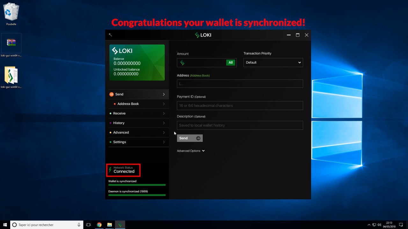Click the grey Send button
This screenshot has height=229, width=408.
coord(190,138)
